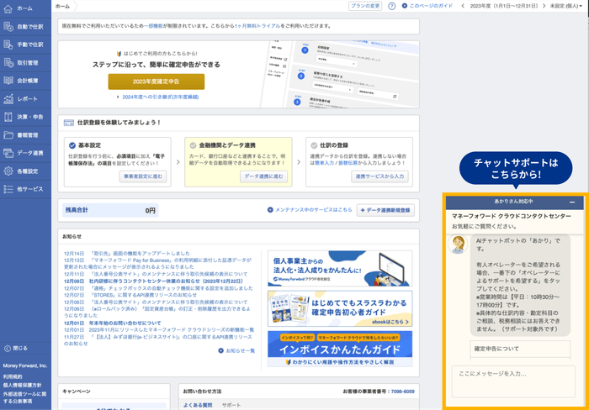Collapse the sidebar with 閉じる
The image size is (589, 410).
click(x=15, y=348)
